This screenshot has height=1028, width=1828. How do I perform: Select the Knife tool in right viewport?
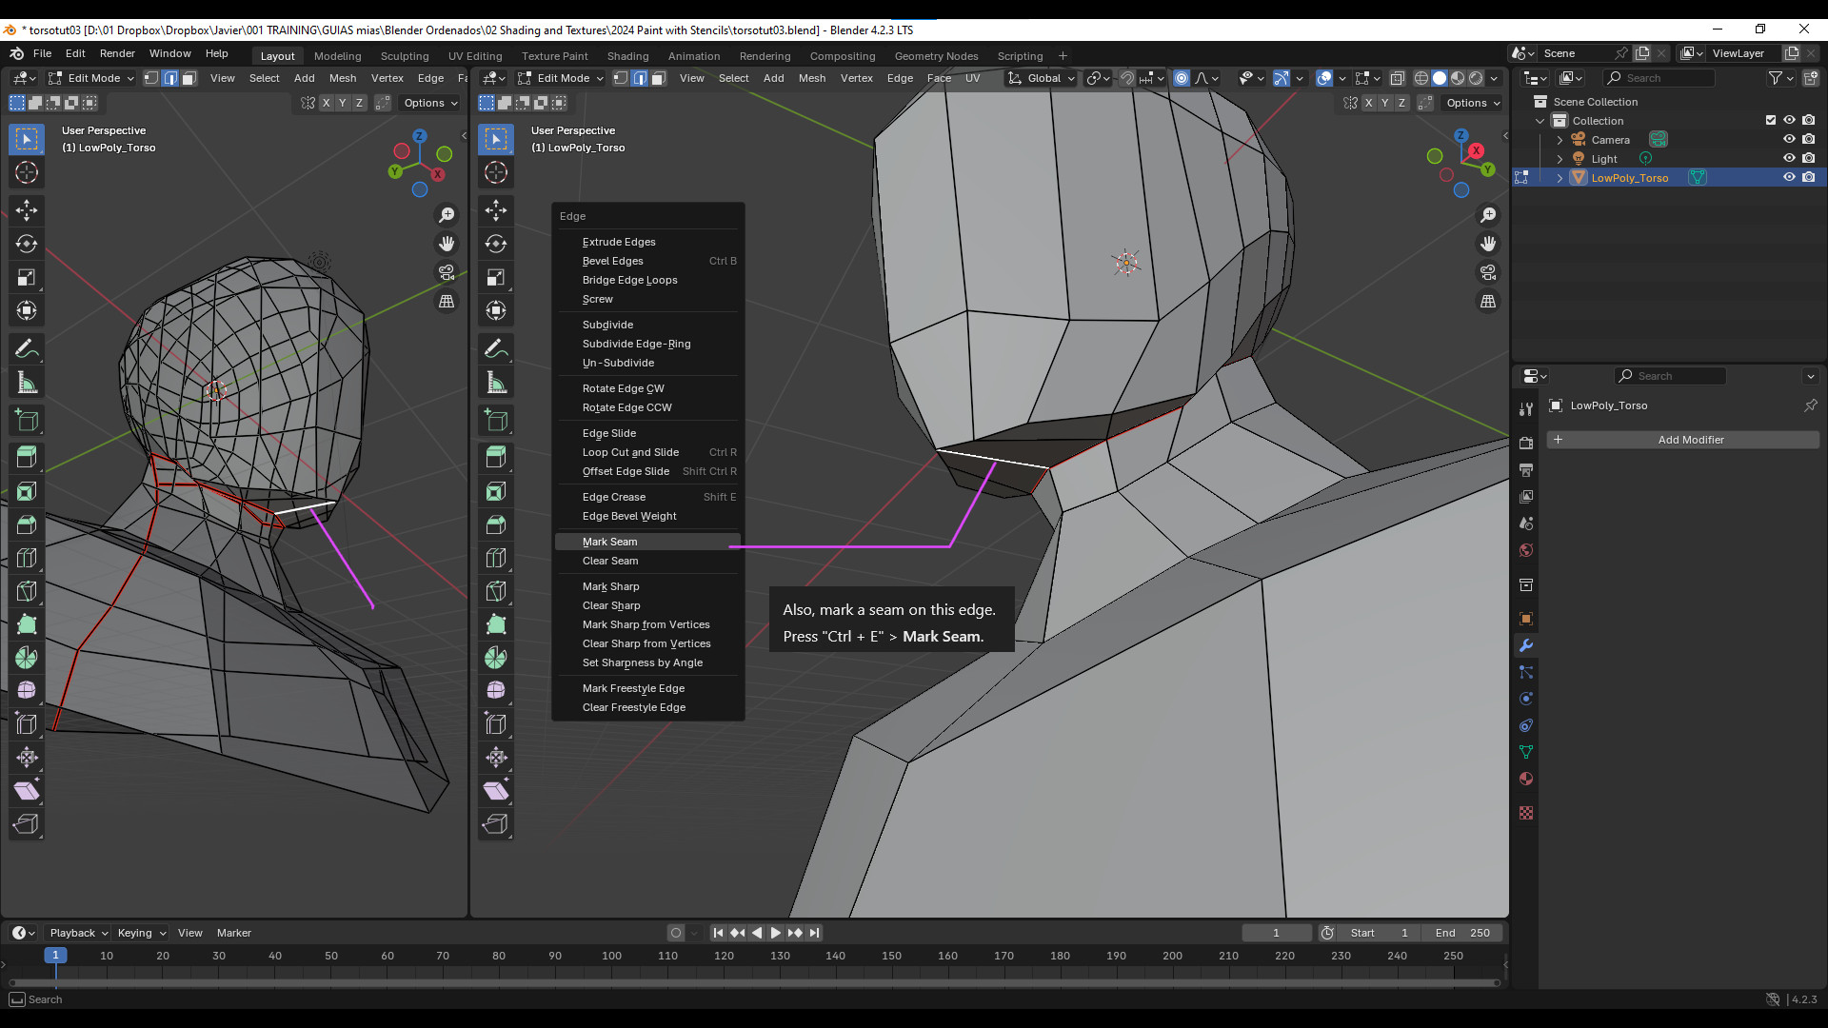496,591
